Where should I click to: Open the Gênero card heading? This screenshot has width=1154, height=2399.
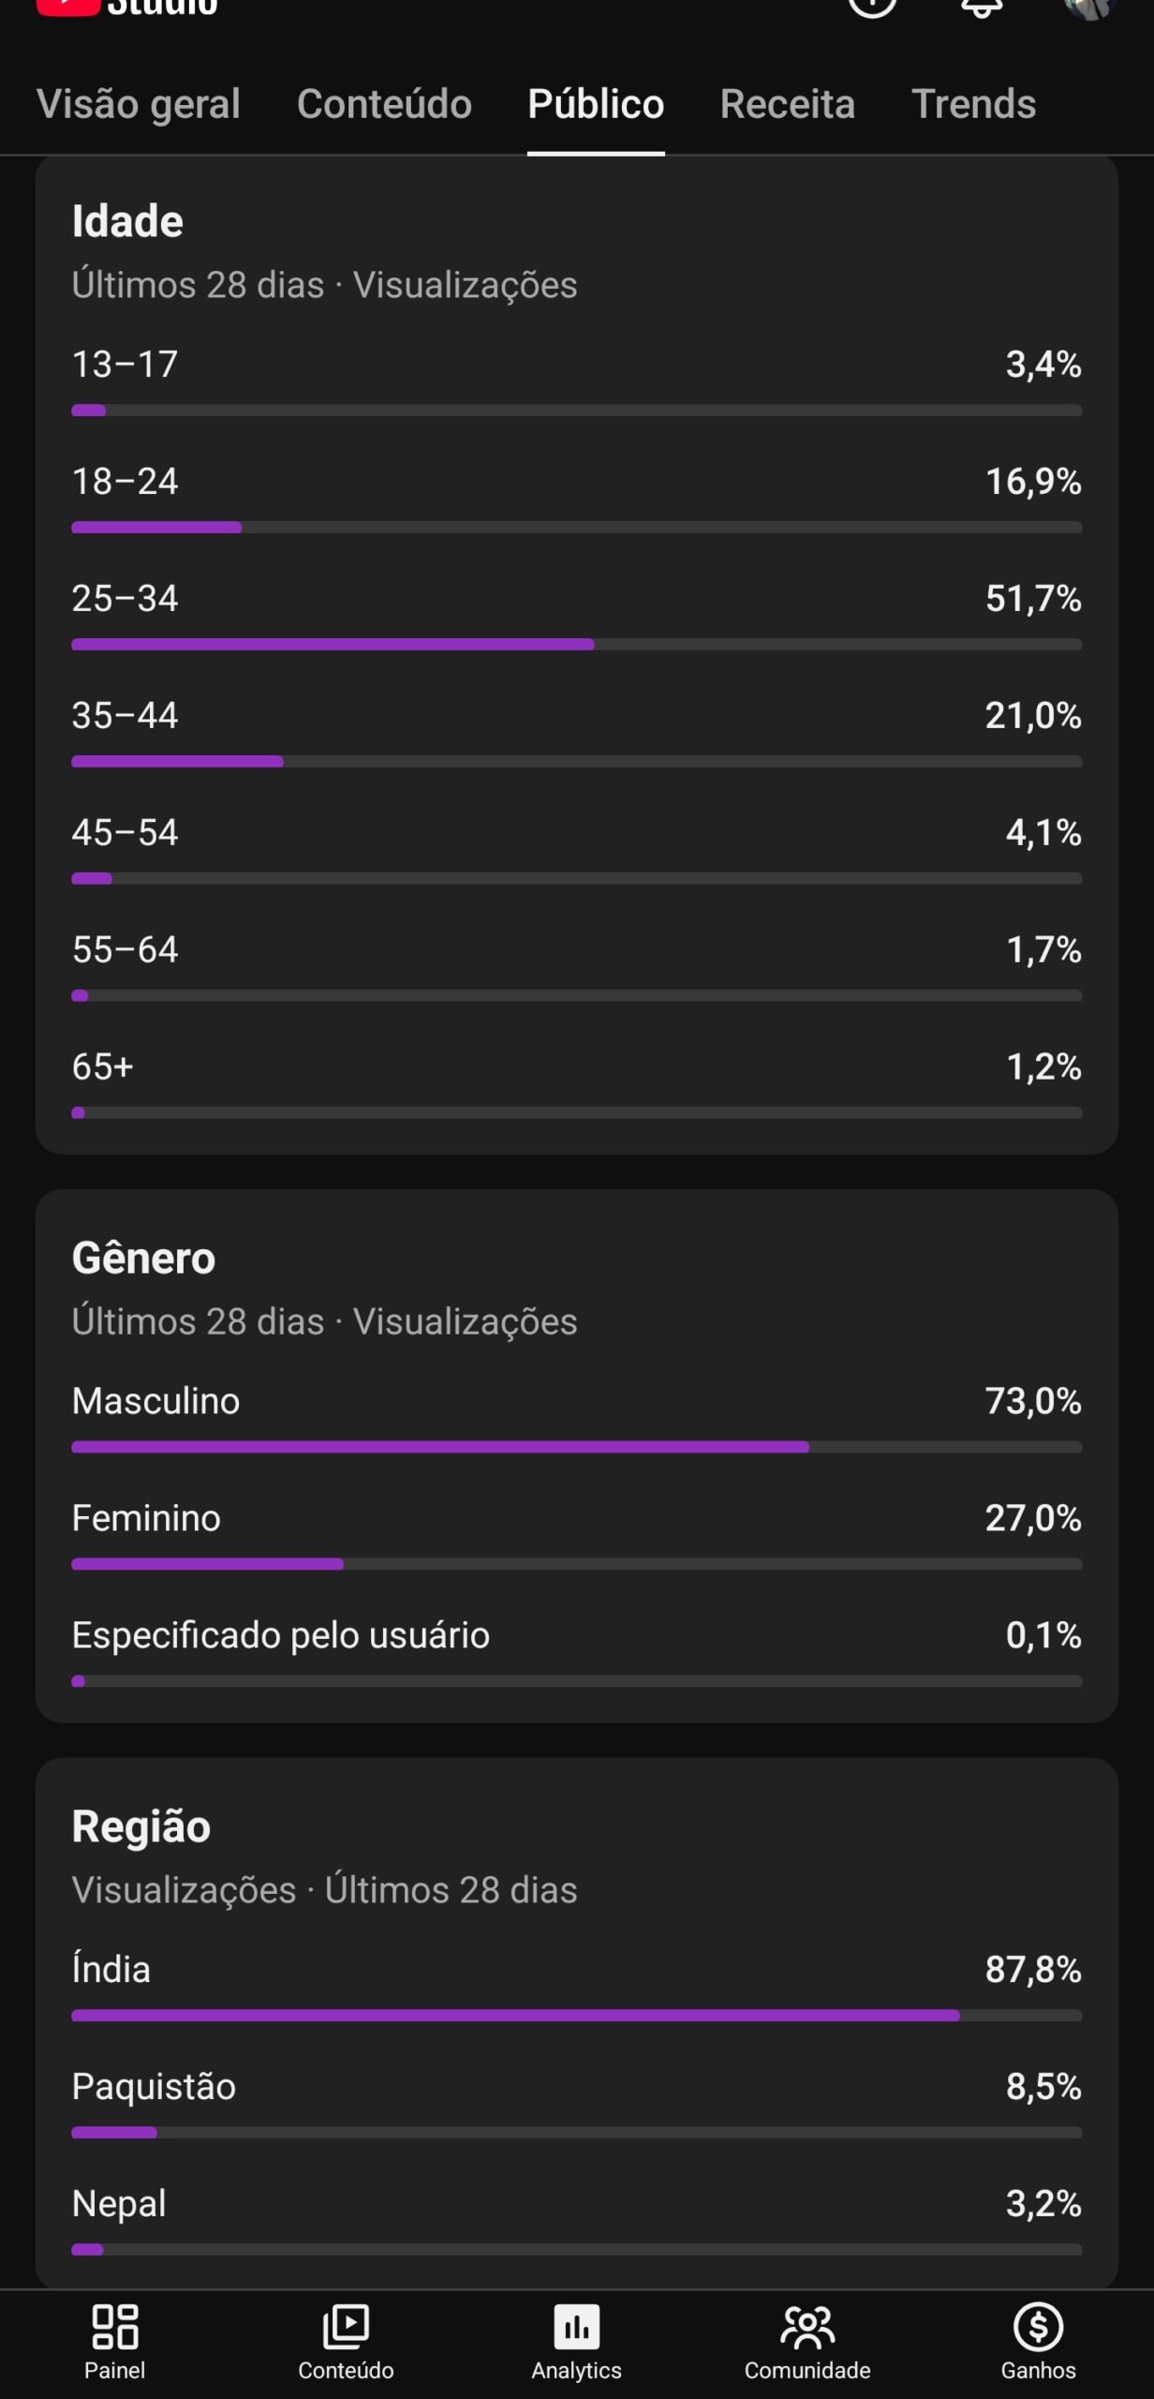pos(143,1259)
